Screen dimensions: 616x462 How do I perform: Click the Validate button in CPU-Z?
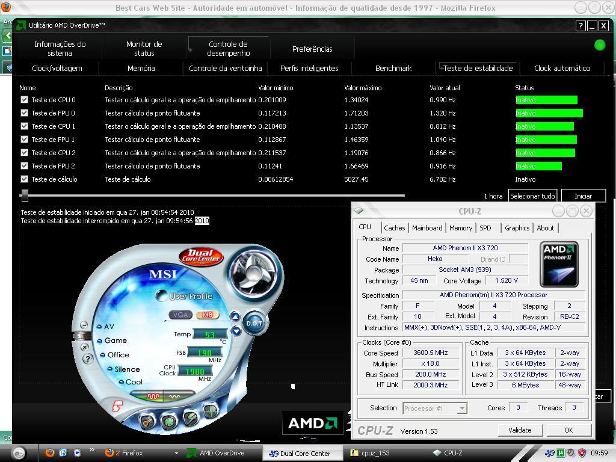(520, 430)
